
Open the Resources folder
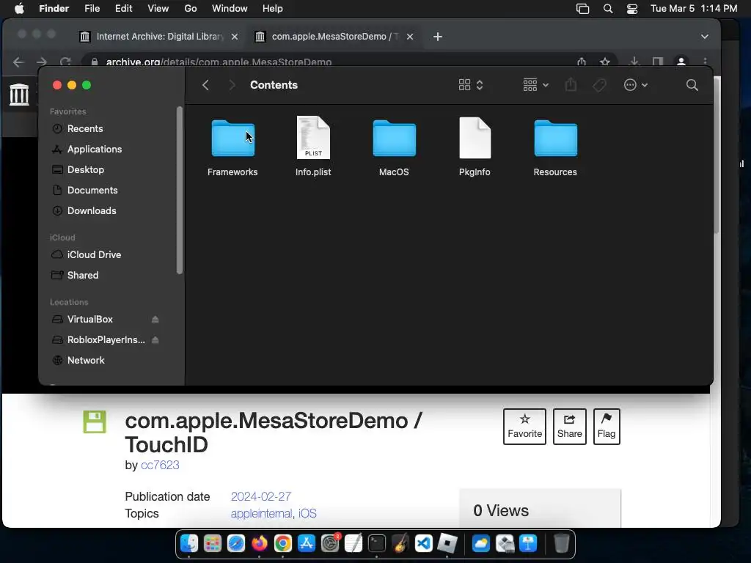pos(556,139)
